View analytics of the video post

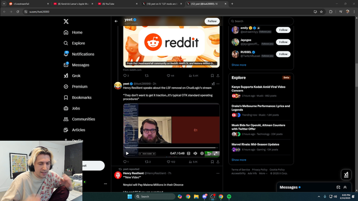[x=193, y=162]
